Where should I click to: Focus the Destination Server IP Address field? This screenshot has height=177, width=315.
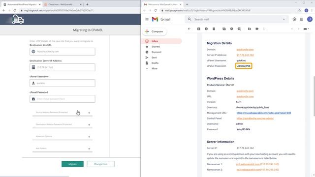[x=63, y=67]
